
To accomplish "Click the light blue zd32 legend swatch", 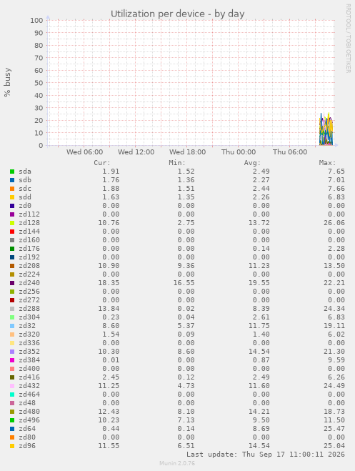I will [x=12, y=326].
